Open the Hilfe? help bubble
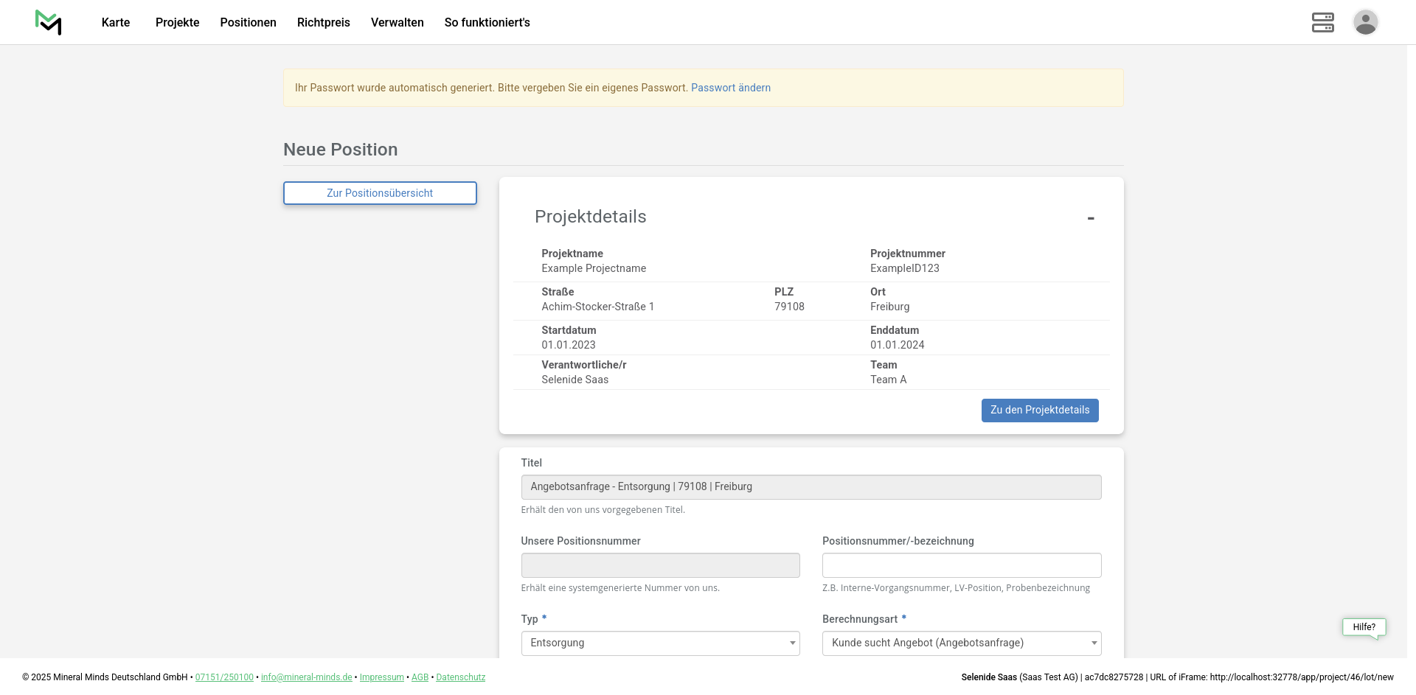This screenshot has width=1416, height=695. tap(1364, 627)
